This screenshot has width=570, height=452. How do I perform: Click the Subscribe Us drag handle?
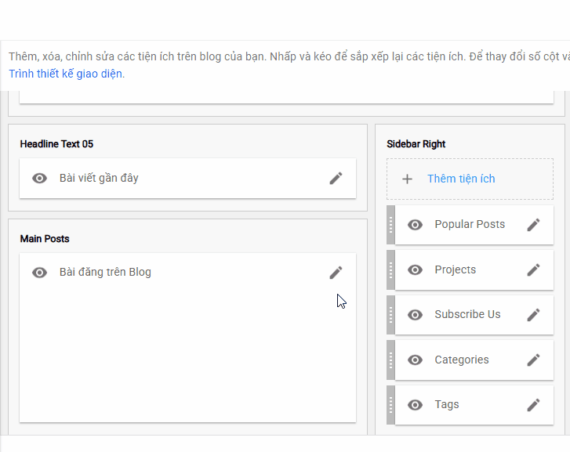point(390,315)
